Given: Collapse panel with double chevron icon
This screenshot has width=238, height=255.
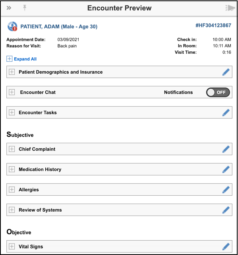Looking at the screenshot, I should pos(9,8).
